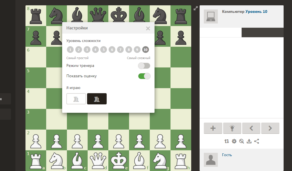The width and height of the screenshot is (292, 171).
Task: Click the fullscreen expand arrows icon
Action: tap(195, 8)
